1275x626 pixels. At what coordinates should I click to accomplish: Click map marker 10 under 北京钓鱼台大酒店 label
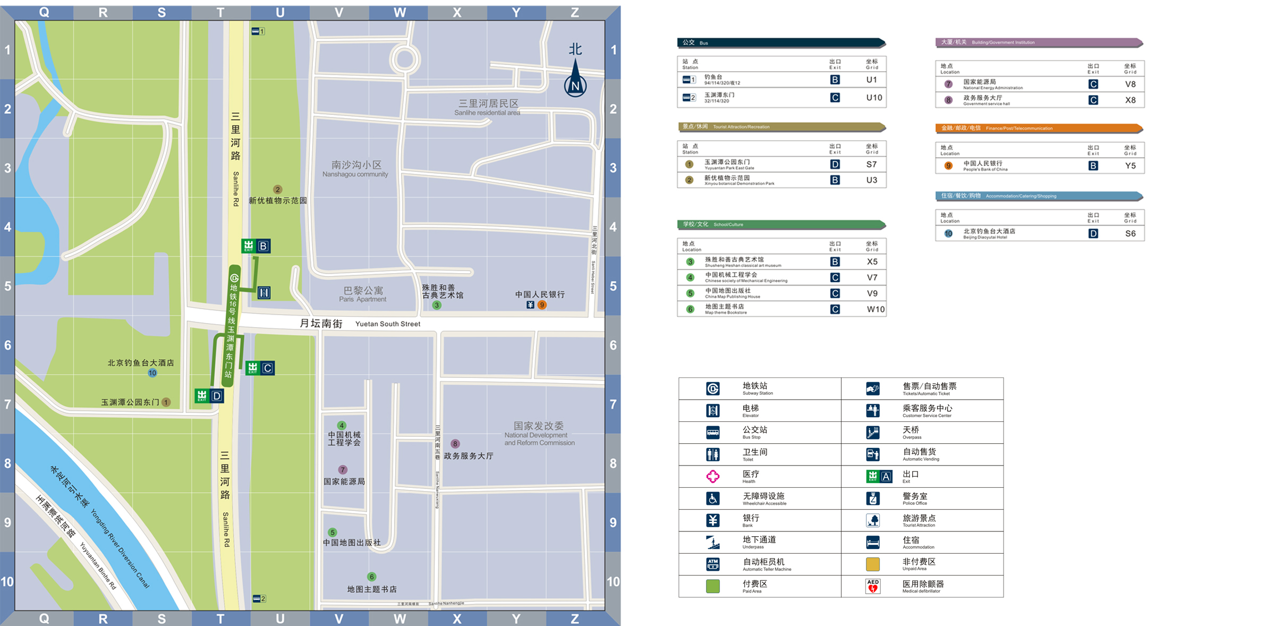pos(152,373)
